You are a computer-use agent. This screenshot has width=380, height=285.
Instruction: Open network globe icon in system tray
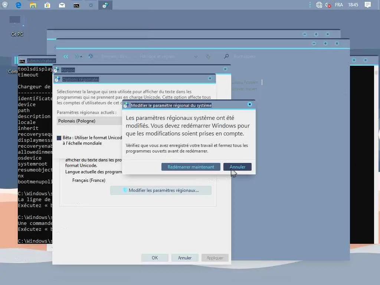(x=319, y=5)
